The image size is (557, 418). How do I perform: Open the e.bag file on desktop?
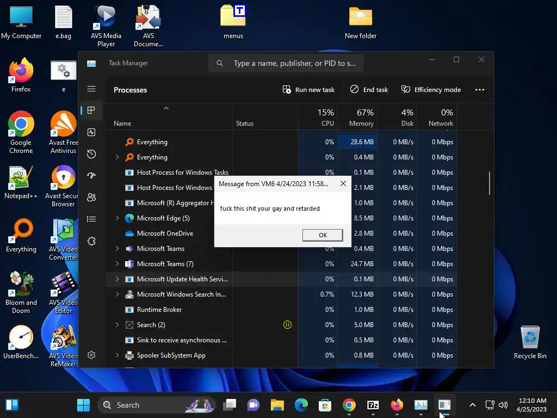[x=63, y=22]
